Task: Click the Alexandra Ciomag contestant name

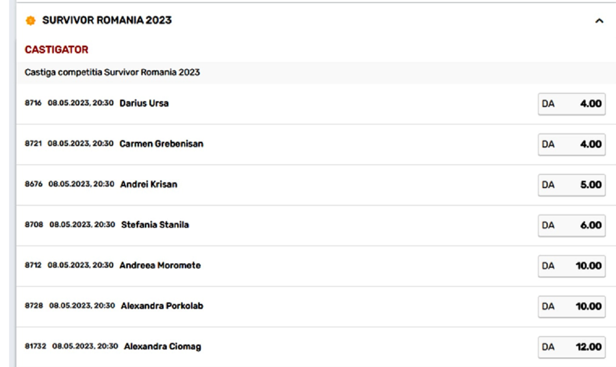Action: click(x=162, y=346)
